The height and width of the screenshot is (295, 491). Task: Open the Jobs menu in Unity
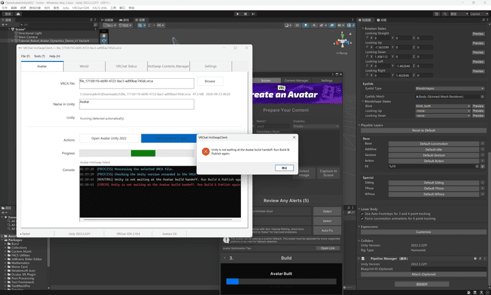click(x=66, y=8)
